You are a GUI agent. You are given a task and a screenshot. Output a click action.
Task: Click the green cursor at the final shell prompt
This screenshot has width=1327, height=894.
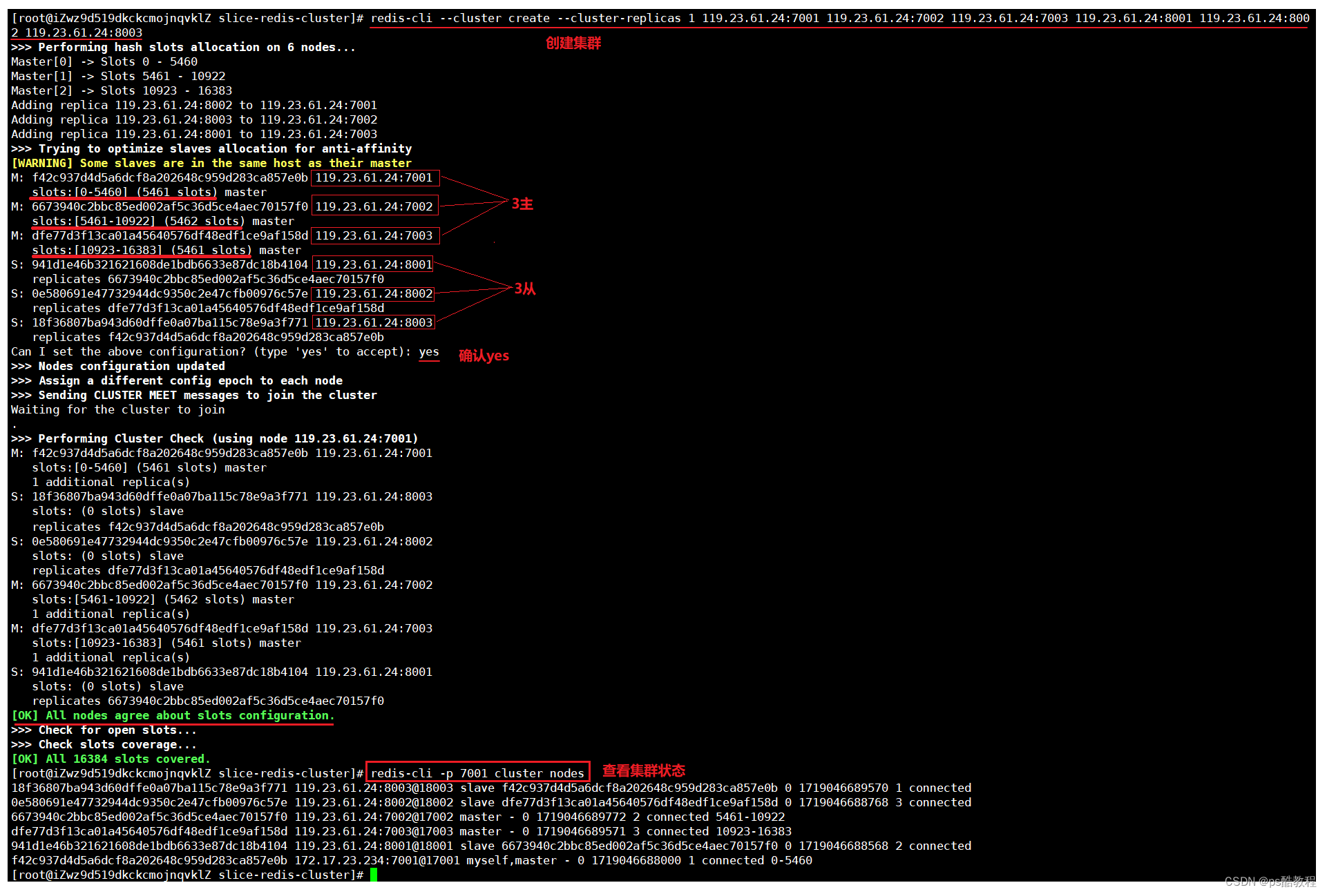coord(374,875)
